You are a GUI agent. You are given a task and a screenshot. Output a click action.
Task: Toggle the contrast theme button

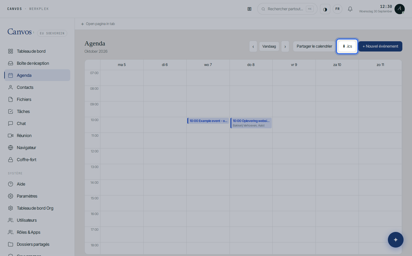(x=325, y=9)
